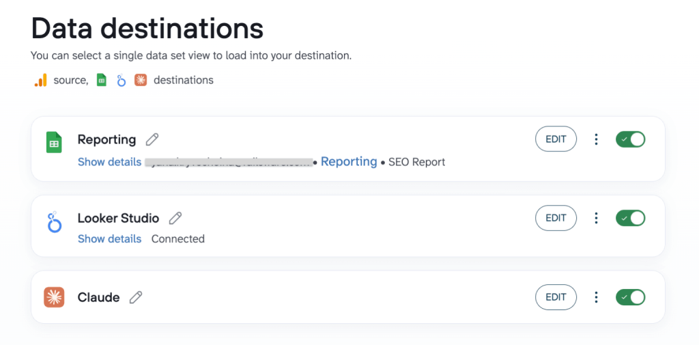Open the kebab menu on Claude row
The height and width of the screenshot is (345, 699).
pyautogui.click(x=596, y=297)
